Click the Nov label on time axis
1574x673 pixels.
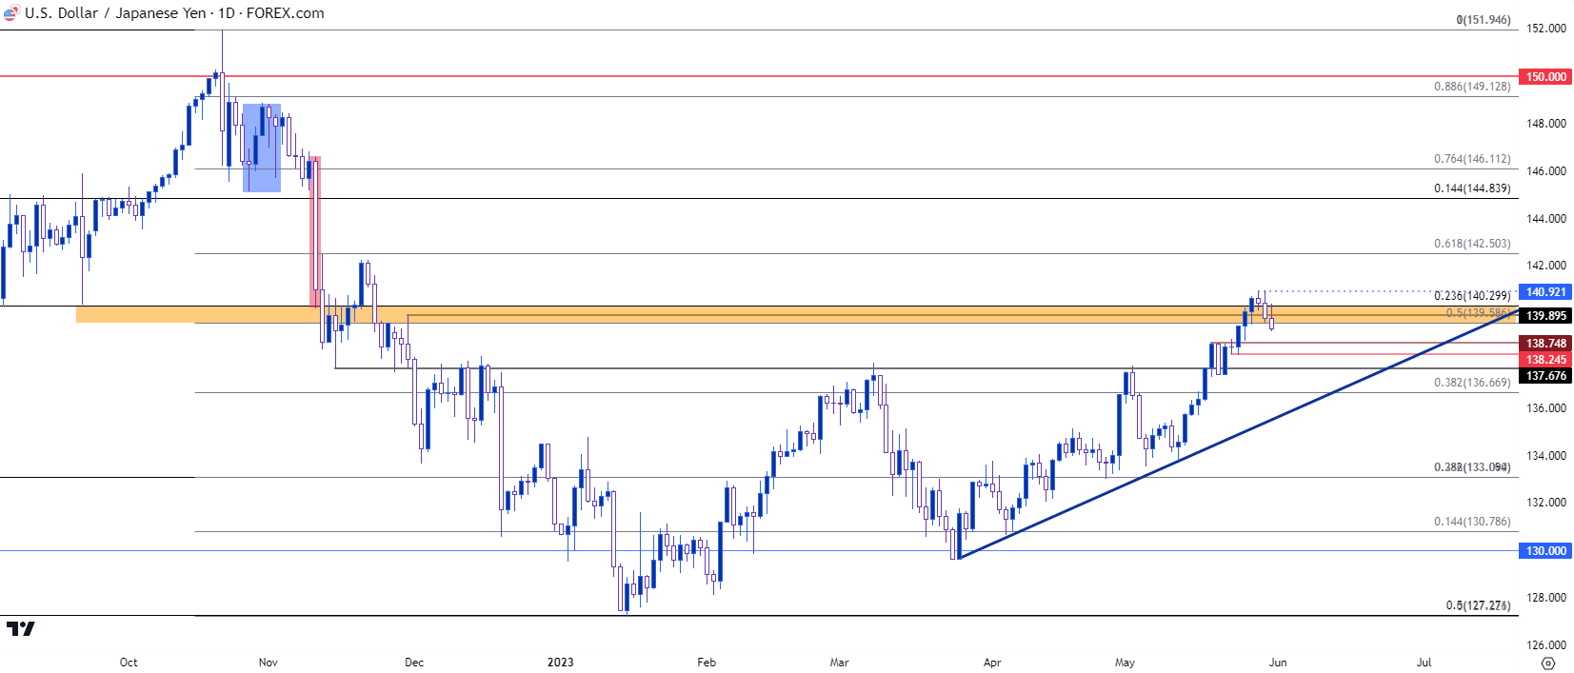click(x=269, y=663)
